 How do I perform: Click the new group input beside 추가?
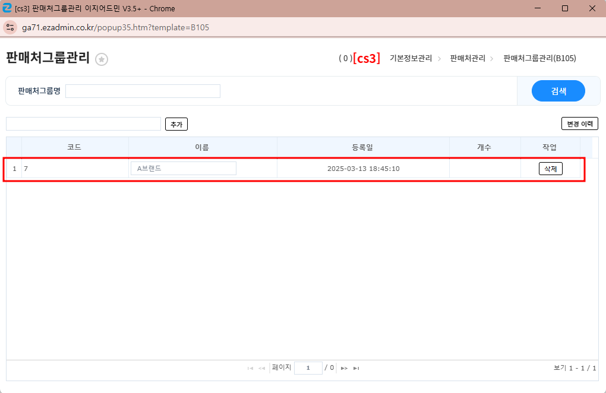(83, 123)
